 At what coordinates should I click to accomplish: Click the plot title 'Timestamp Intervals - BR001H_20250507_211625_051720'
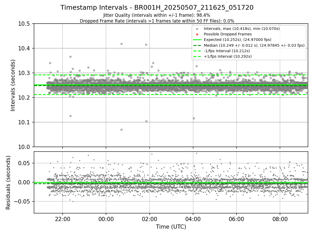(x=157, y=8)
